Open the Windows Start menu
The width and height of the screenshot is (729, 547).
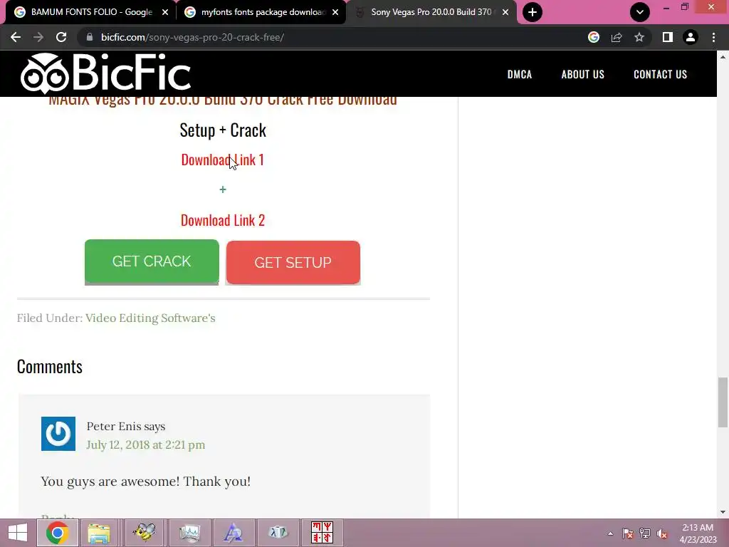tap(18, 533)
